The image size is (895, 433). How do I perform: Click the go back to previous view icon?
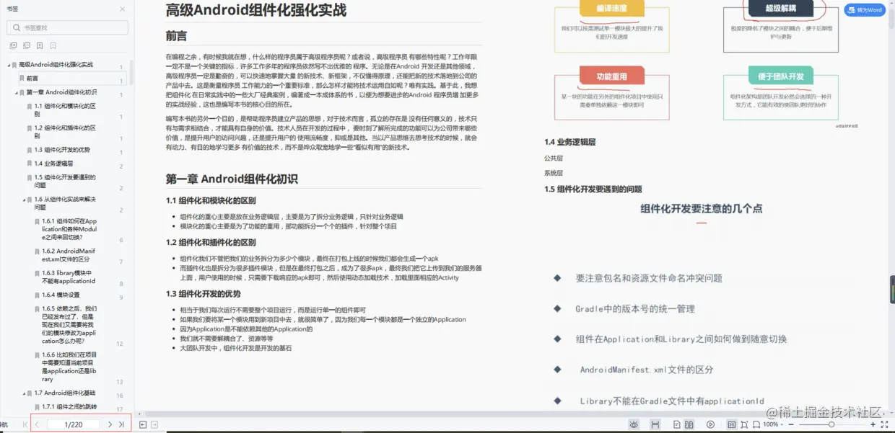[143, 424]
